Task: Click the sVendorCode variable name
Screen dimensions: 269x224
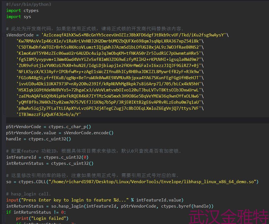Action: click(19, 35)
